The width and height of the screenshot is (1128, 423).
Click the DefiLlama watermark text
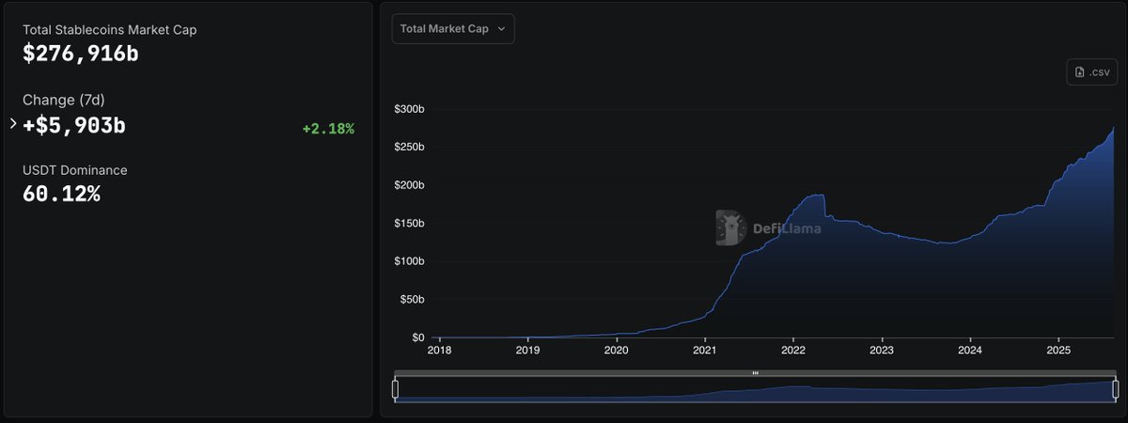tap(787, 228)
